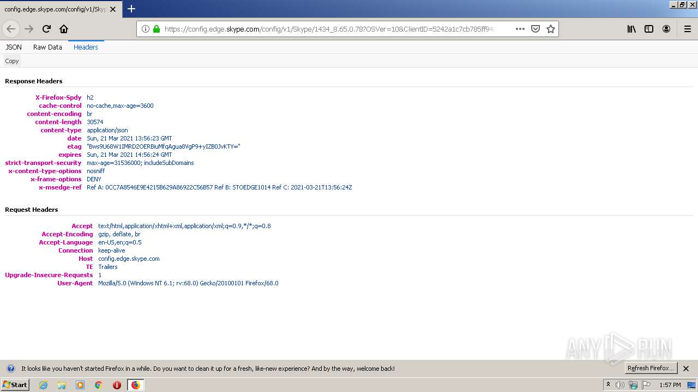Select the expires value 14:56:24 GMT
698x392 pixels.
[x=129, y=155]
